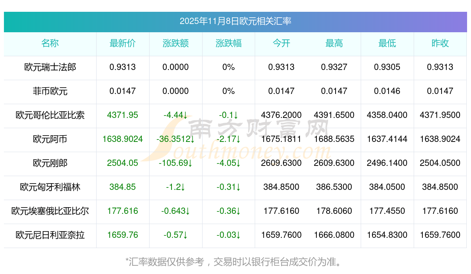
Task: Click highest value 1688.5635
Action: [x=334, y=139]
